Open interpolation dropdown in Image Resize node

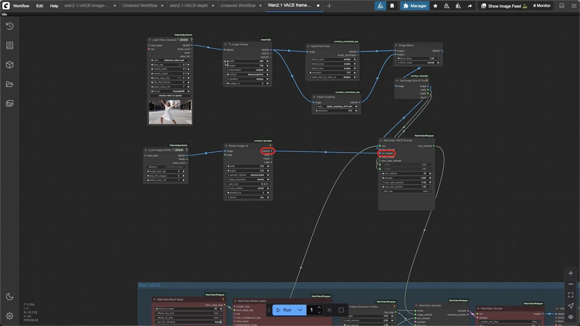pos(248,70)
